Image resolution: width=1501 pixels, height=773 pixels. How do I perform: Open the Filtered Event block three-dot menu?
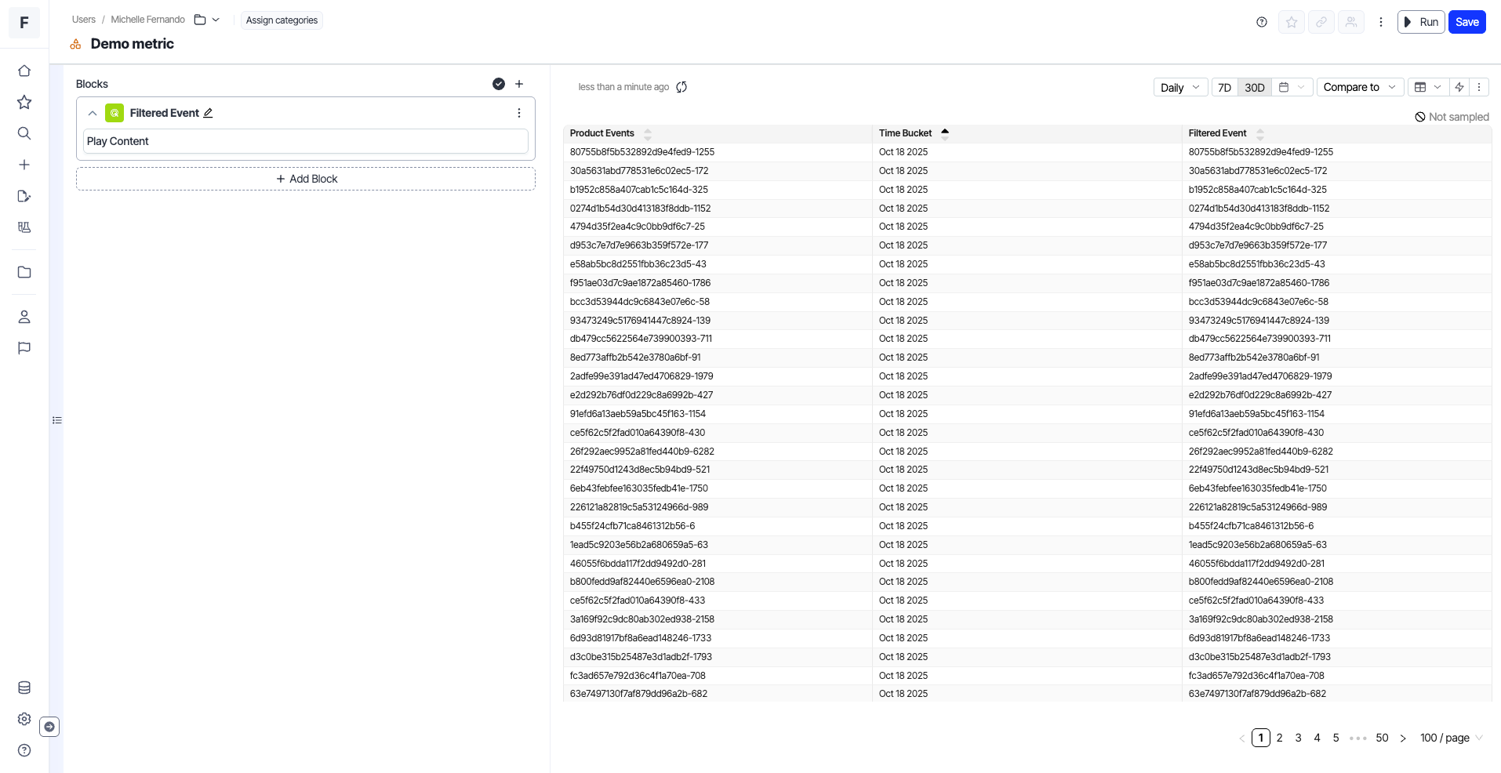point(518,113)
